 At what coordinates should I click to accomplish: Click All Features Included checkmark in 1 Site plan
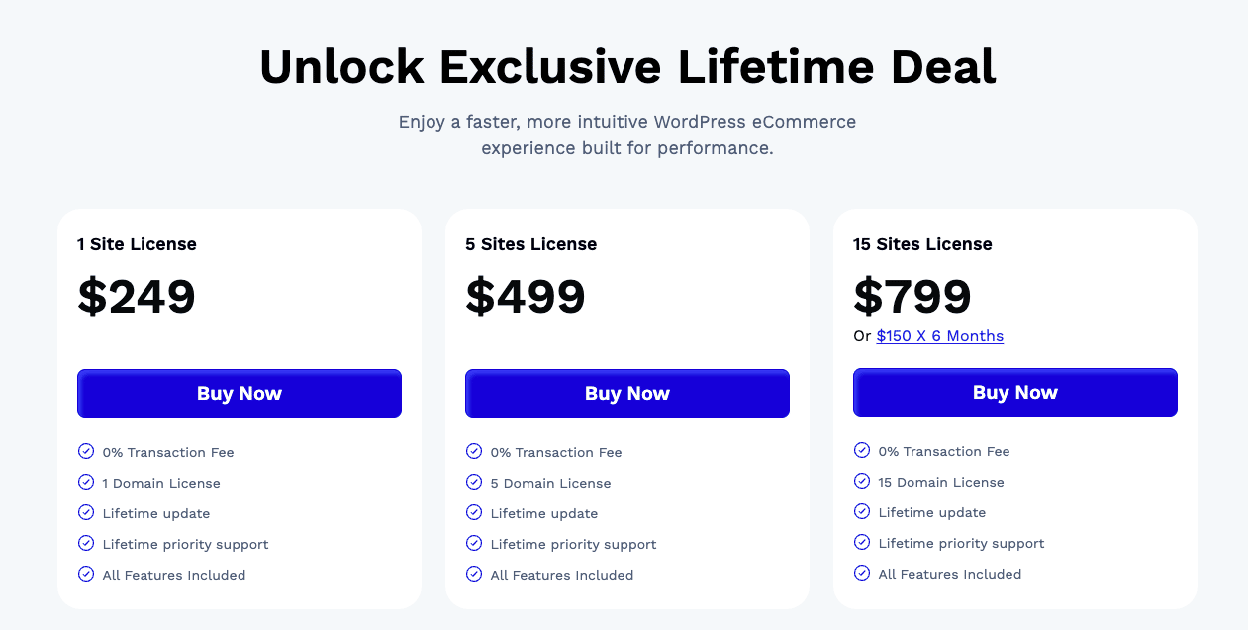pos(86,575)
